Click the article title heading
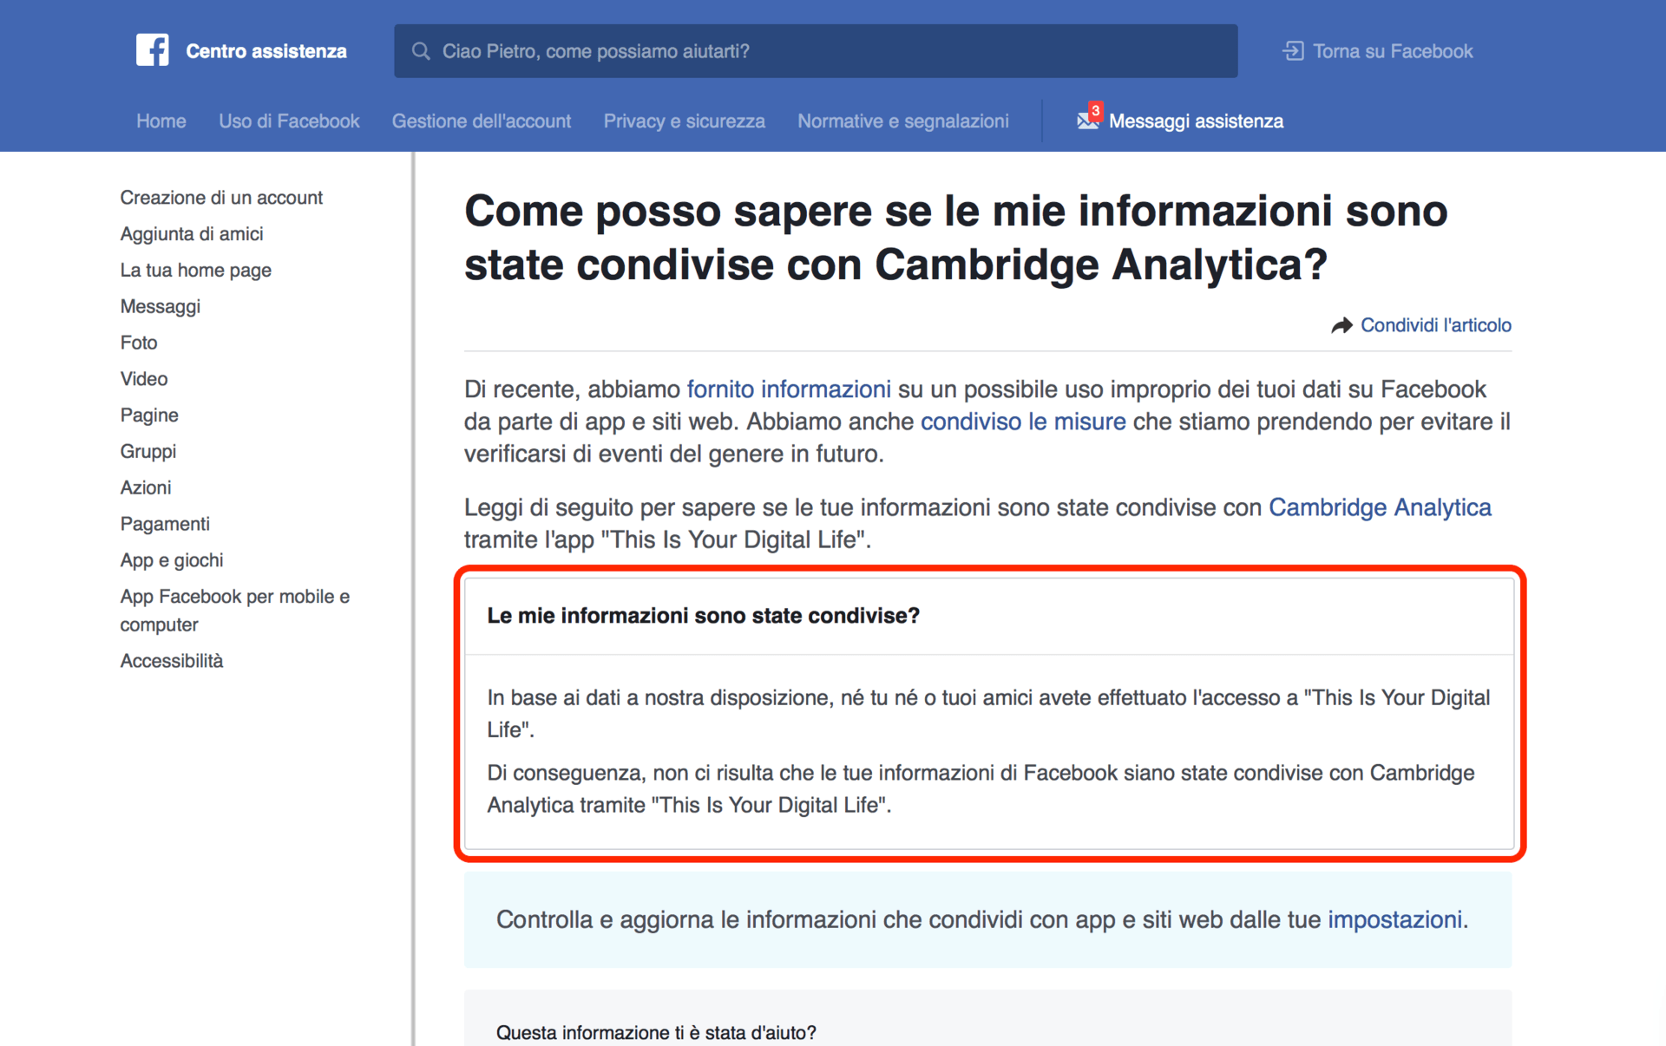This screenshot has height=1046, width=1666. tap(955, 238)
